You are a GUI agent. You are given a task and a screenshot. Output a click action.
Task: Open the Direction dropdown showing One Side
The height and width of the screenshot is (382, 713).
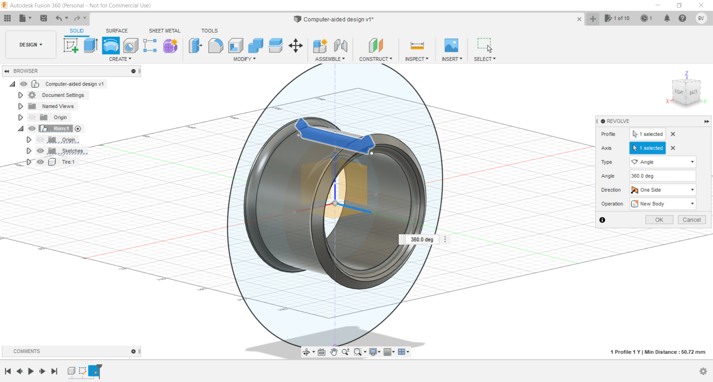pos(662,190)
